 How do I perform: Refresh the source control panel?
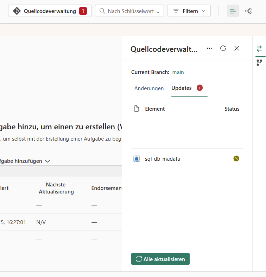tap(223, 48)
